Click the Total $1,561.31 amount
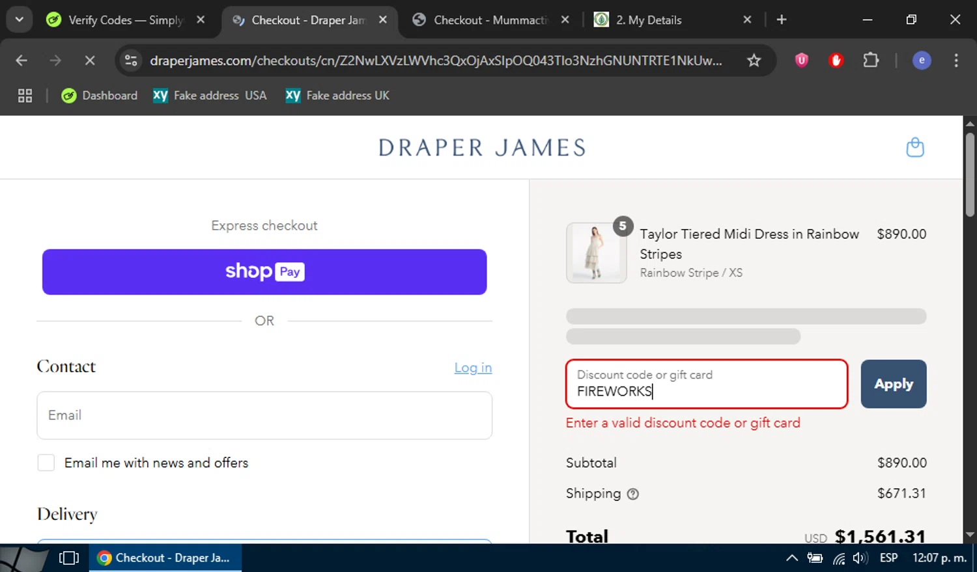Screen dimensions: 977x572 881,536
